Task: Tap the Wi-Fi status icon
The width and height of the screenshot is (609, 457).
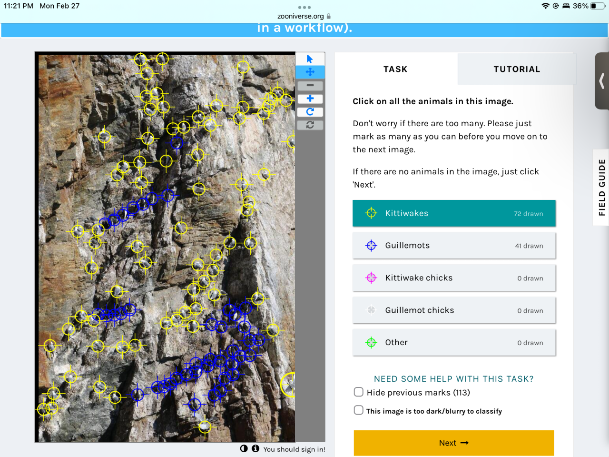Action: tap(545, 6)
